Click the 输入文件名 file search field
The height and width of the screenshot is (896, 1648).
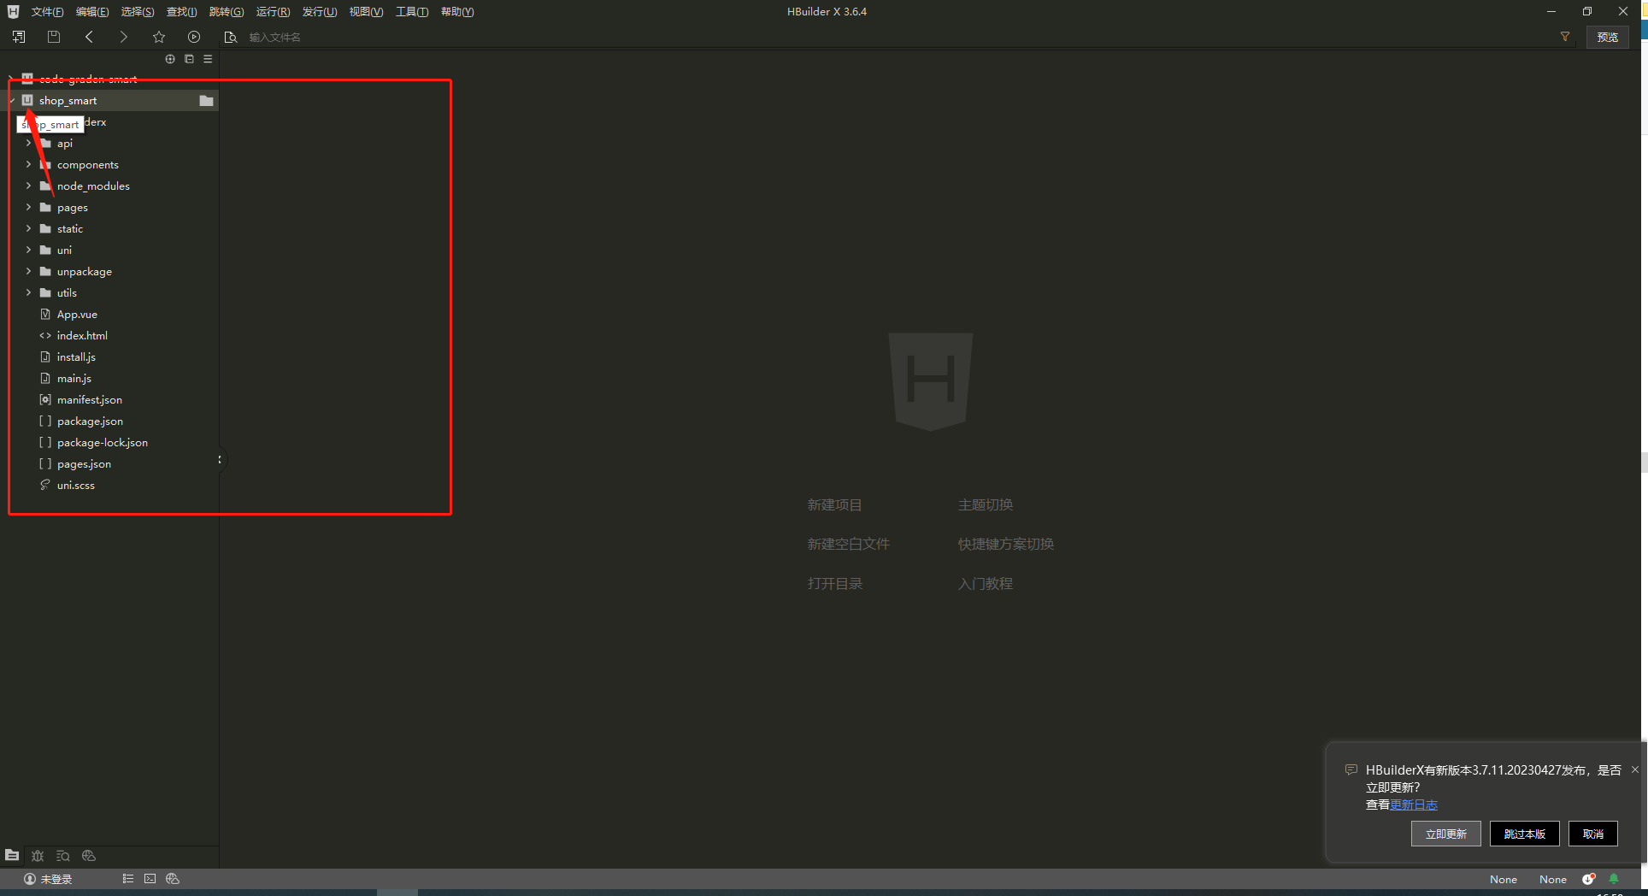pos(275,38)
